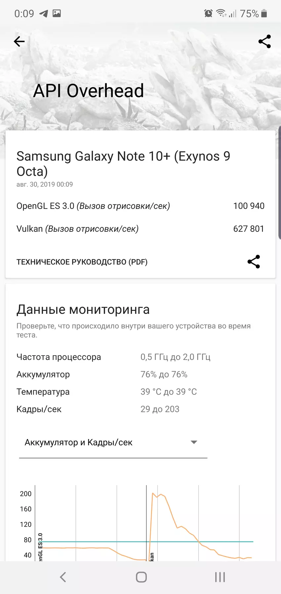Click the dropdown arrow for chart selection
Screen dimensions: 281x594
[x=194, y=442]
